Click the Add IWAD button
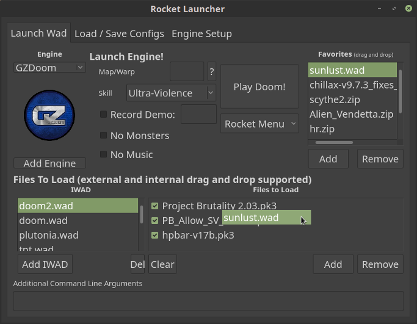This screenshot has width=417, height=324. click(46, 264)
